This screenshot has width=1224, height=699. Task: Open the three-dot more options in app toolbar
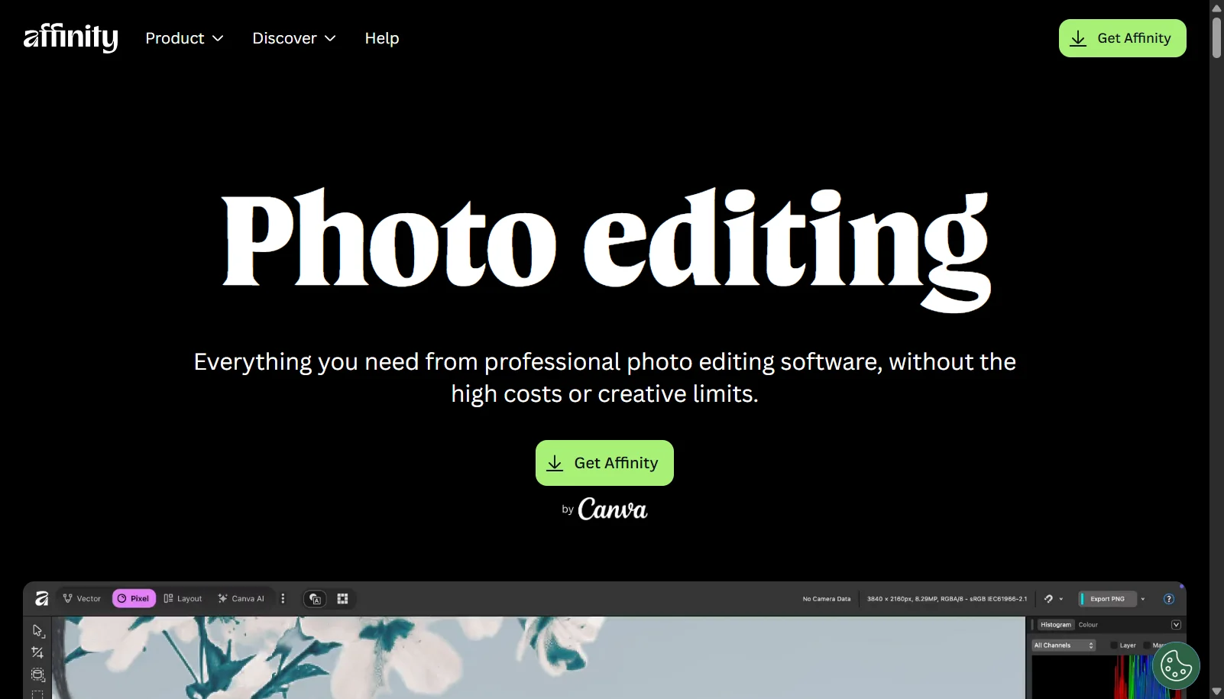point(283,599)
